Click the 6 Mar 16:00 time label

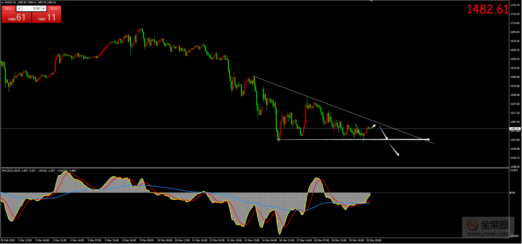[129, 240]
